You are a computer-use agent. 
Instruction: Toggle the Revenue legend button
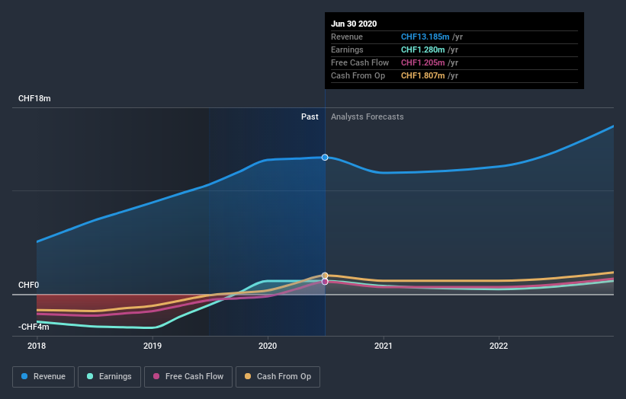pyautogui.click(x=43, y=377)
